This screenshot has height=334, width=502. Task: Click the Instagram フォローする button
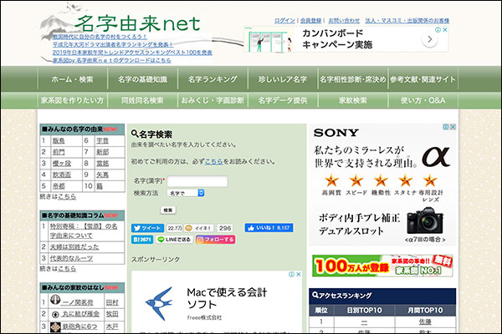(x=216, y=240)
